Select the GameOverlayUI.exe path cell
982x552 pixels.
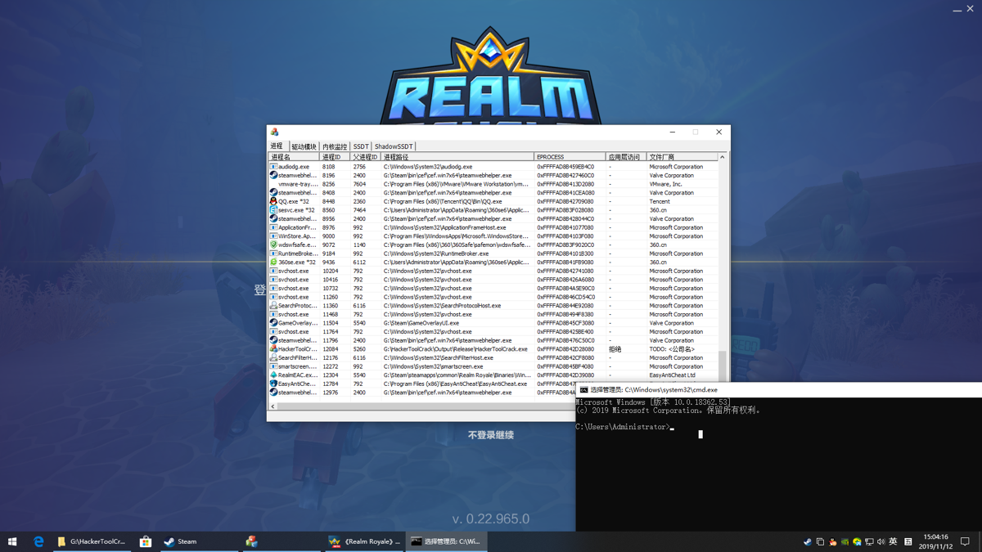click(x=457, y=323)
